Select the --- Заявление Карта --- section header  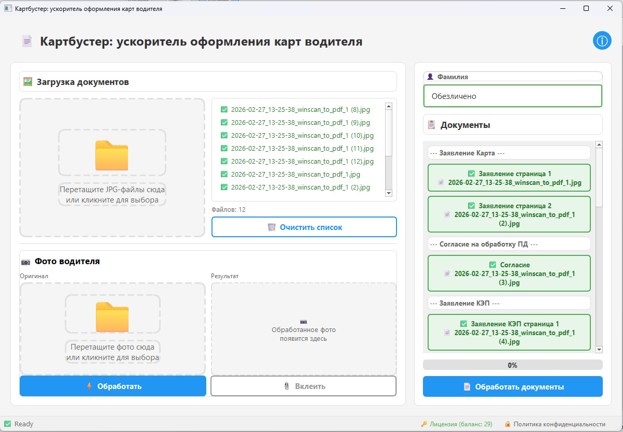pos(509,153)
